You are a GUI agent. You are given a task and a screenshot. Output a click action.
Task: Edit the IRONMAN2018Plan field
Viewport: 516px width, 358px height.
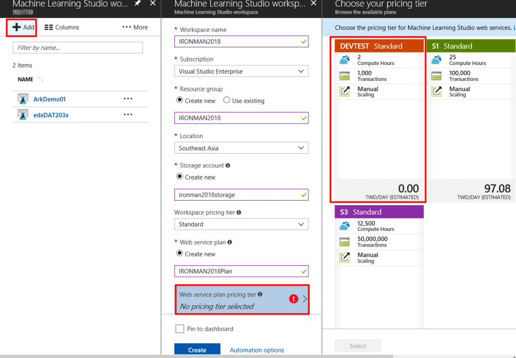tap(241, 271)
